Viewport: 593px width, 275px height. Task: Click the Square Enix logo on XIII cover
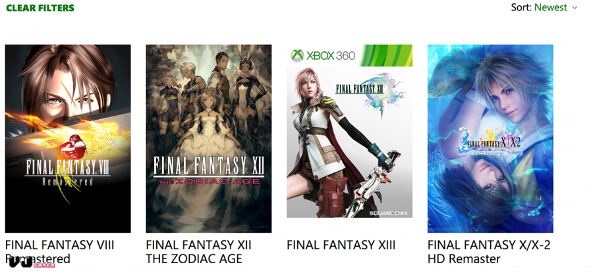[x=389, y=213]
